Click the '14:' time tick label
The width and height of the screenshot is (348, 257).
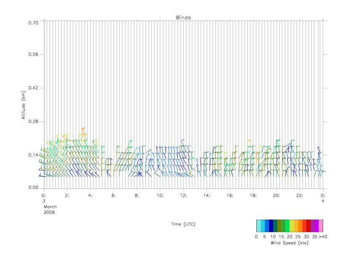(207, 196)
